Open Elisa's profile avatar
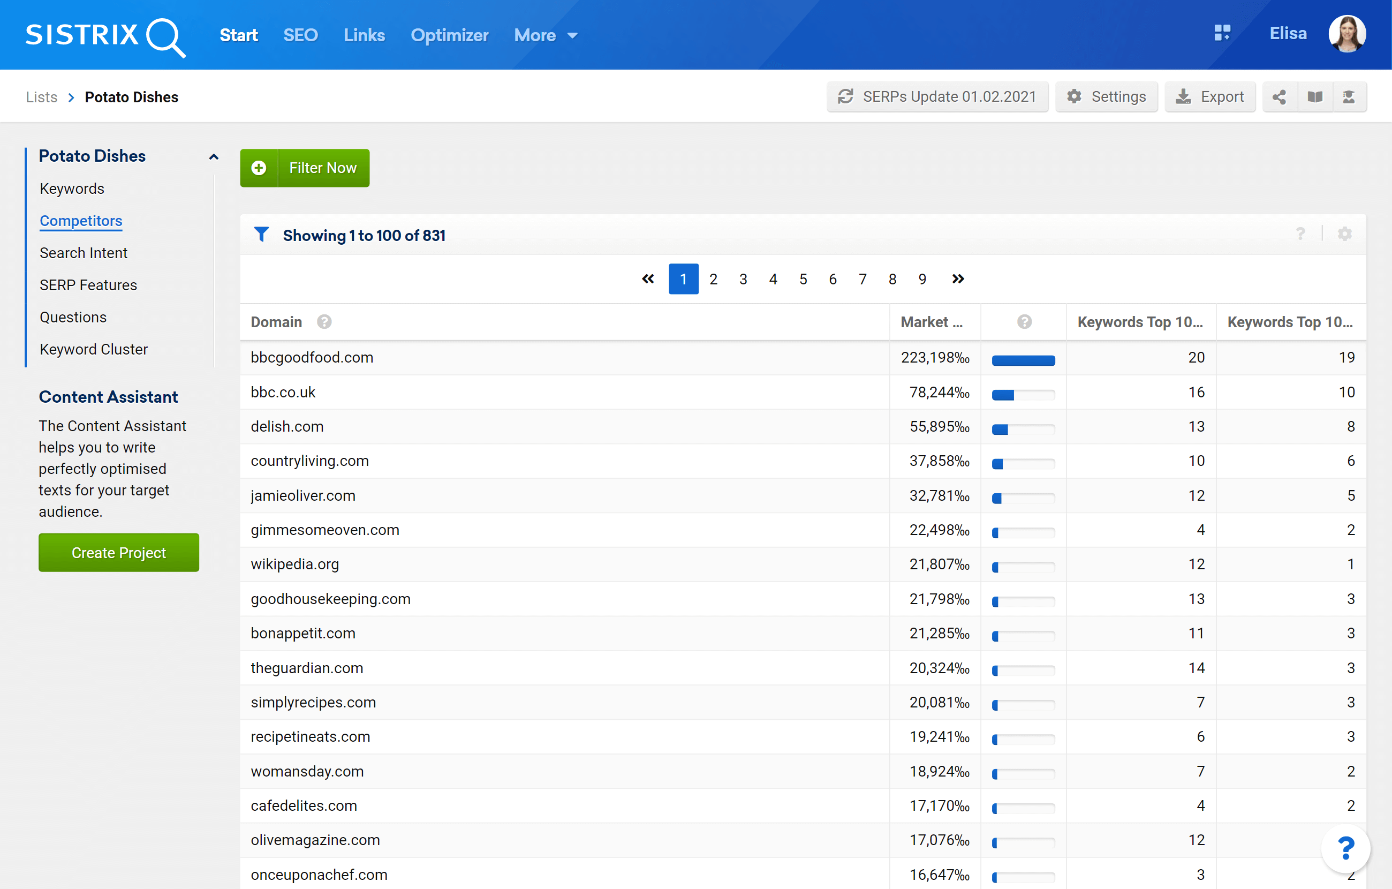The height and width of the screenshot is (889, 1392). pyautogui.click(x=1347, y=34)
